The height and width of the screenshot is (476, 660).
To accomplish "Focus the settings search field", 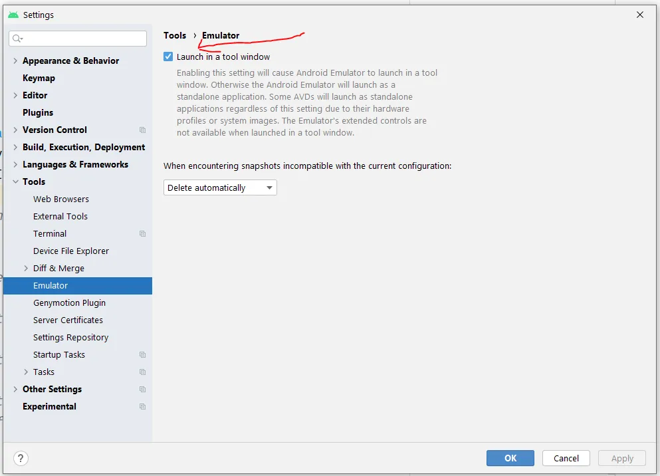I will pyautogui.click(x=78, y=39).
